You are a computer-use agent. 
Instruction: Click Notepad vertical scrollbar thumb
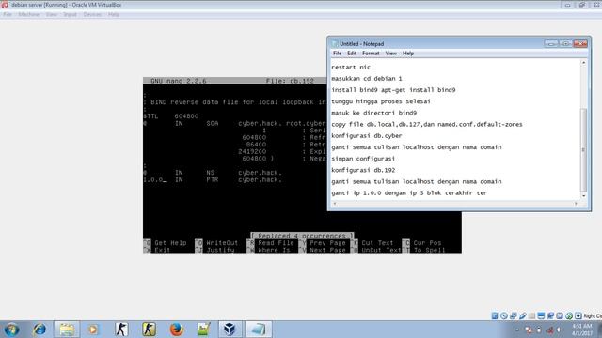tap(583, 150)
